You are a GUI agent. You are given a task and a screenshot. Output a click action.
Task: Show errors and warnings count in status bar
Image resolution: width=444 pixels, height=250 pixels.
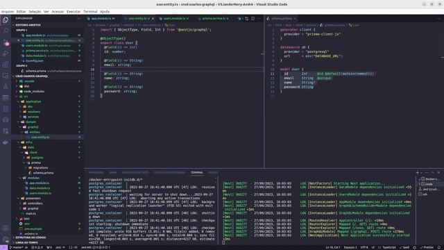(x=37, y=247)
